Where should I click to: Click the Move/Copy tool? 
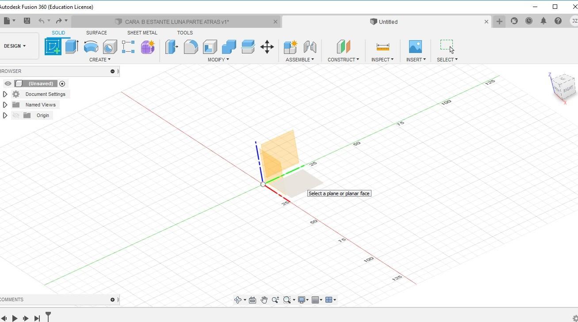[267, 46]
